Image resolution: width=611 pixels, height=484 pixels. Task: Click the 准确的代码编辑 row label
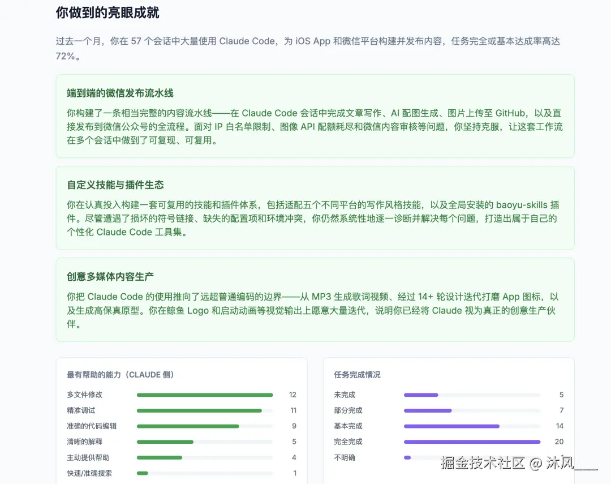click(92, 426)
